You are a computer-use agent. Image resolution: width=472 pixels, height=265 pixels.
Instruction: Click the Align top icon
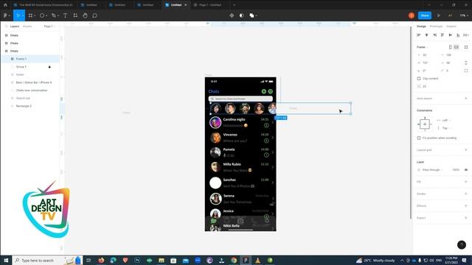[442, 35]
